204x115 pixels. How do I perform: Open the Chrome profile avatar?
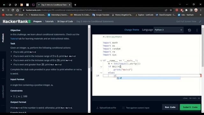[x=196, y=10]
